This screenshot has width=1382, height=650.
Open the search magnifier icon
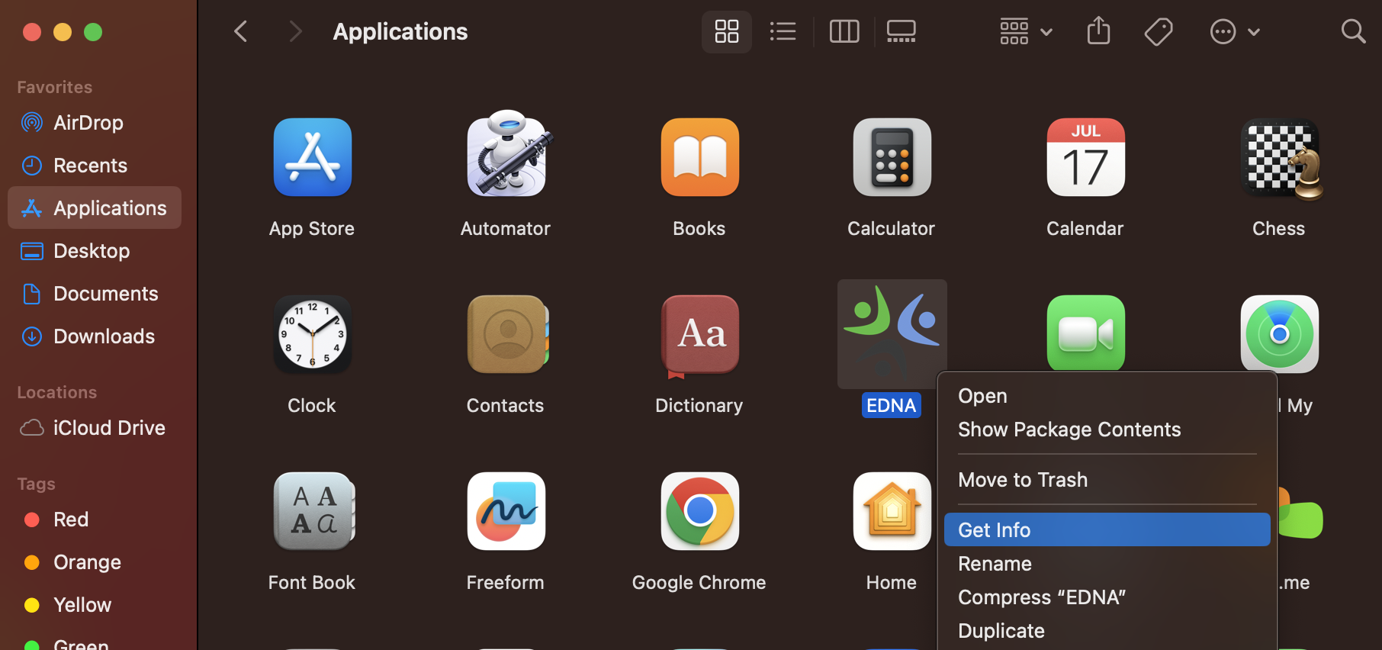coord(1353,32)
